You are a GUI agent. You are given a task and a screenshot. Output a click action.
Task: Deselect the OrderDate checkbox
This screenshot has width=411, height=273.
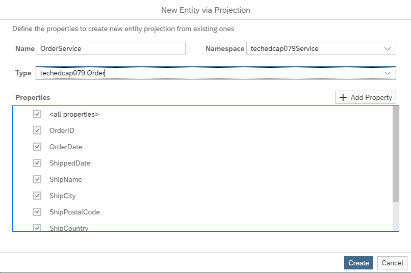tap(37, 147)
